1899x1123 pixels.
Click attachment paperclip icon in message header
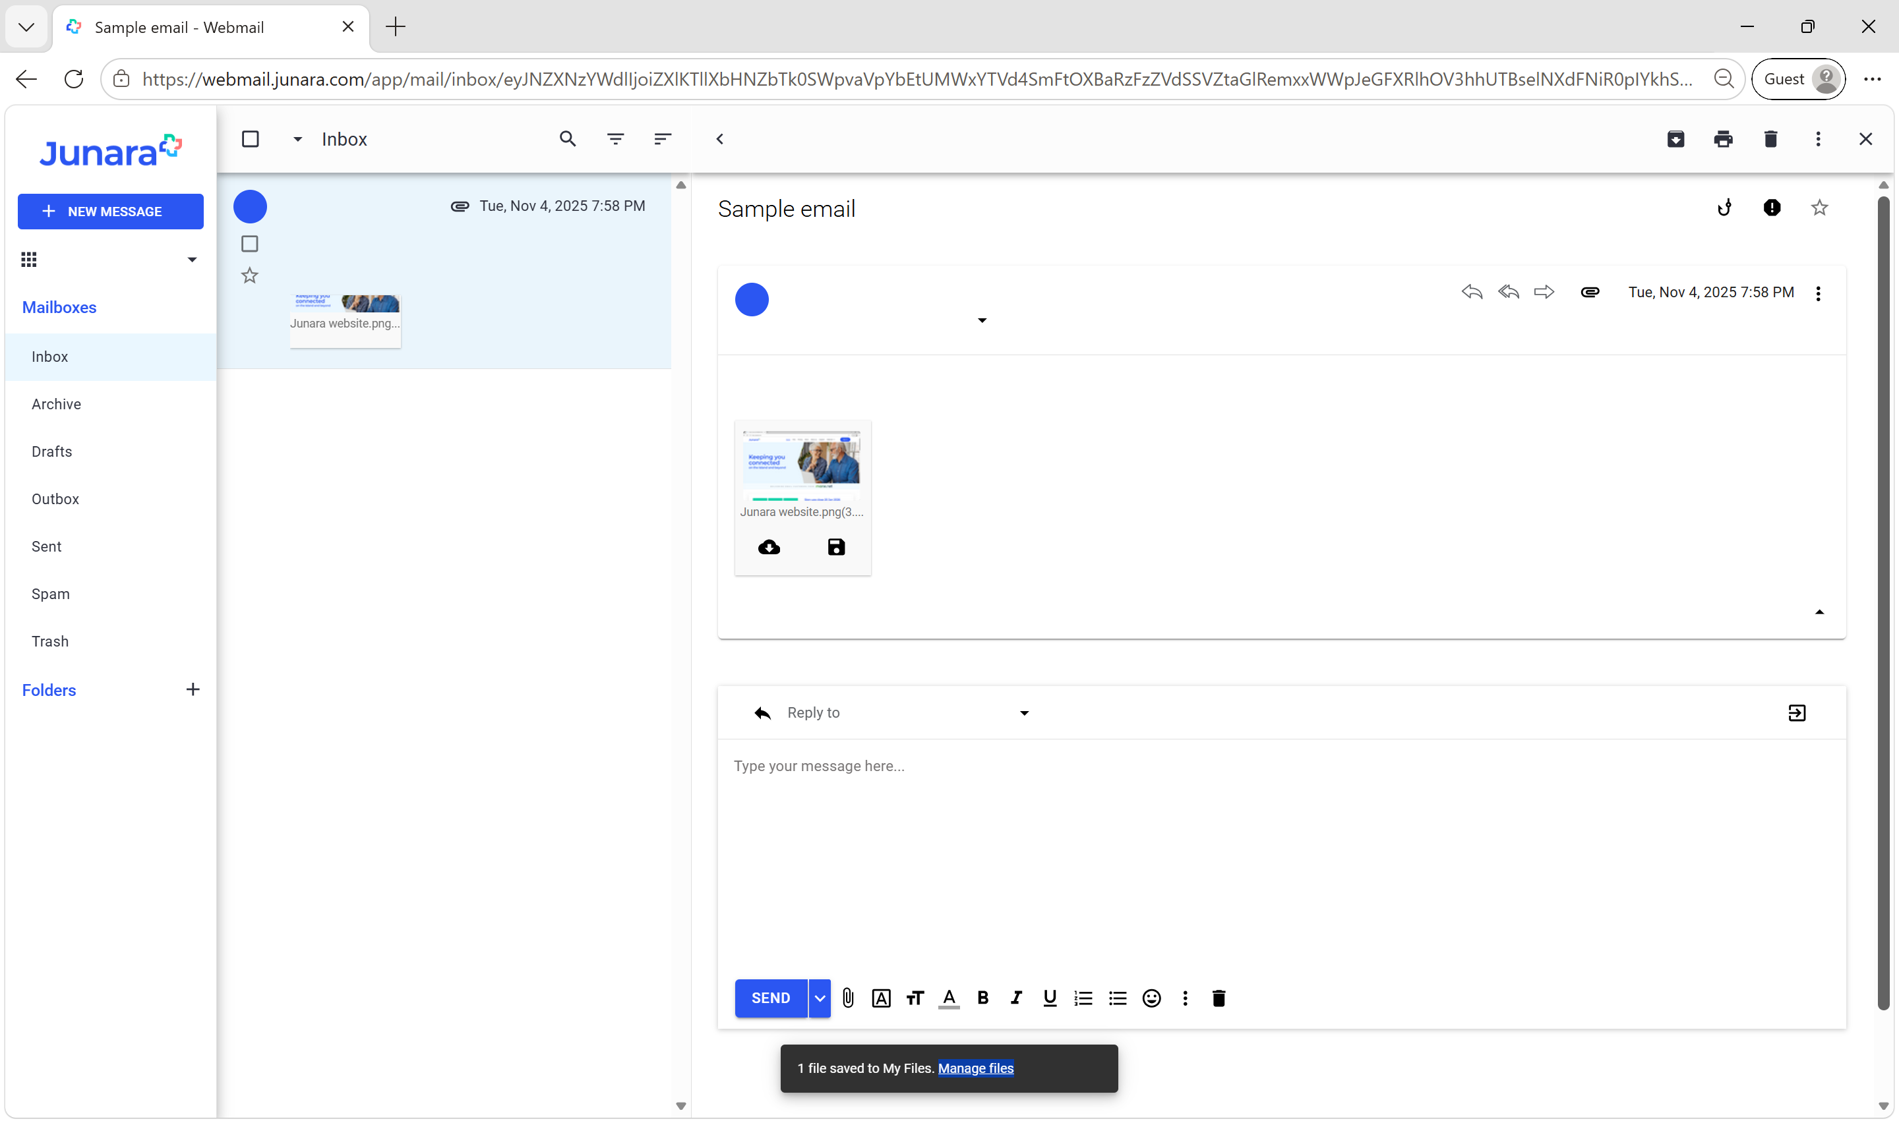coord(1590,292)
